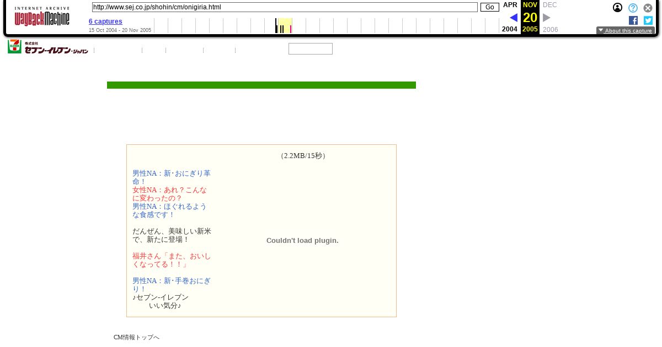Select the text 男性NA：新･手巻おにぎり！
Viewport: 662px width, 347px height.
[x=172, y=285]
